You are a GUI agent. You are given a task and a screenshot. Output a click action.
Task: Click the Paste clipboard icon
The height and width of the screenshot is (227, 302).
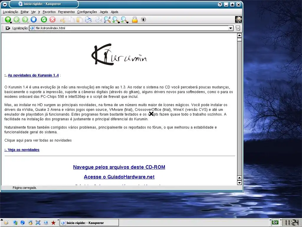(80, 20)
